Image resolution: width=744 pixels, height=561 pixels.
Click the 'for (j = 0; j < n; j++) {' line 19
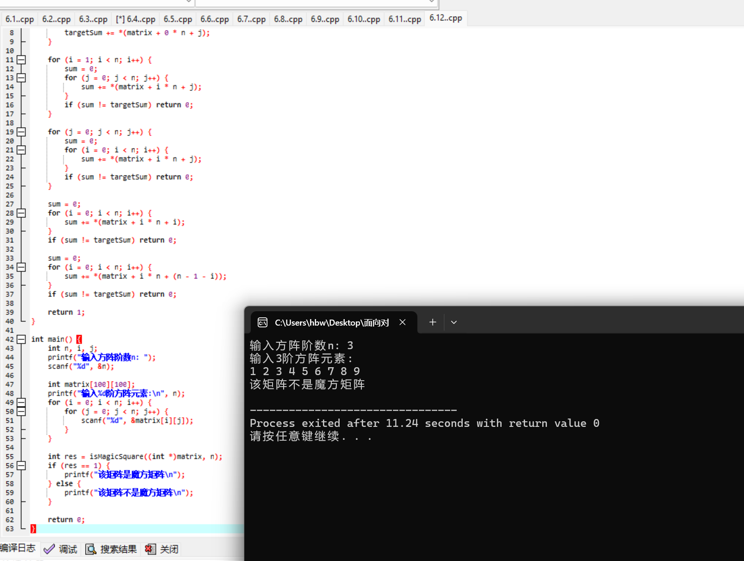coord(100,132)
